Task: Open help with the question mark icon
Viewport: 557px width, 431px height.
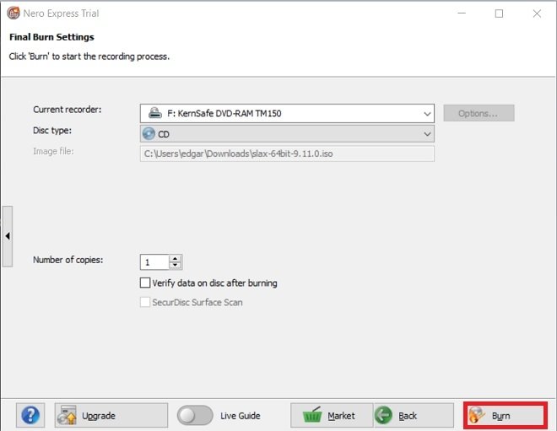Action: coord(30,415)
